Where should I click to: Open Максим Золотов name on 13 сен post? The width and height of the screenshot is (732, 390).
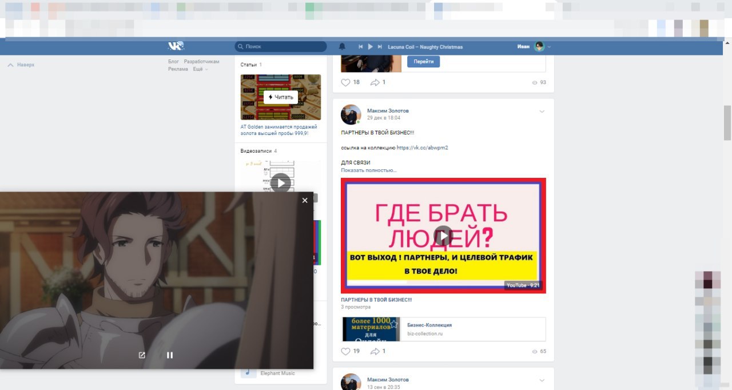[388, 380]
